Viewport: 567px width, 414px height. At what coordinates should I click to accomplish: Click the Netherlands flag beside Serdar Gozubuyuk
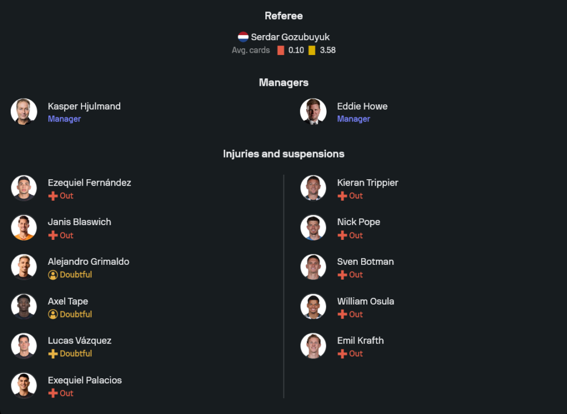pos(243,37)
